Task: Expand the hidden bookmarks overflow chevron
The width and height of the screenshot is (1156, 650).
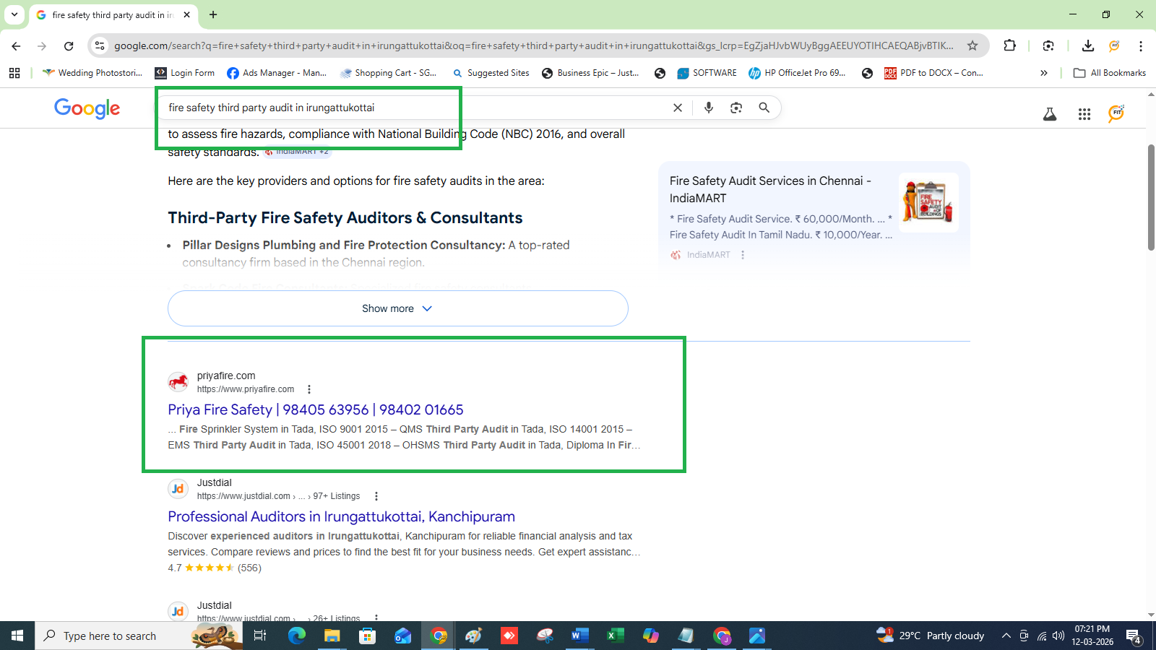Action: tap(1043, 73)
